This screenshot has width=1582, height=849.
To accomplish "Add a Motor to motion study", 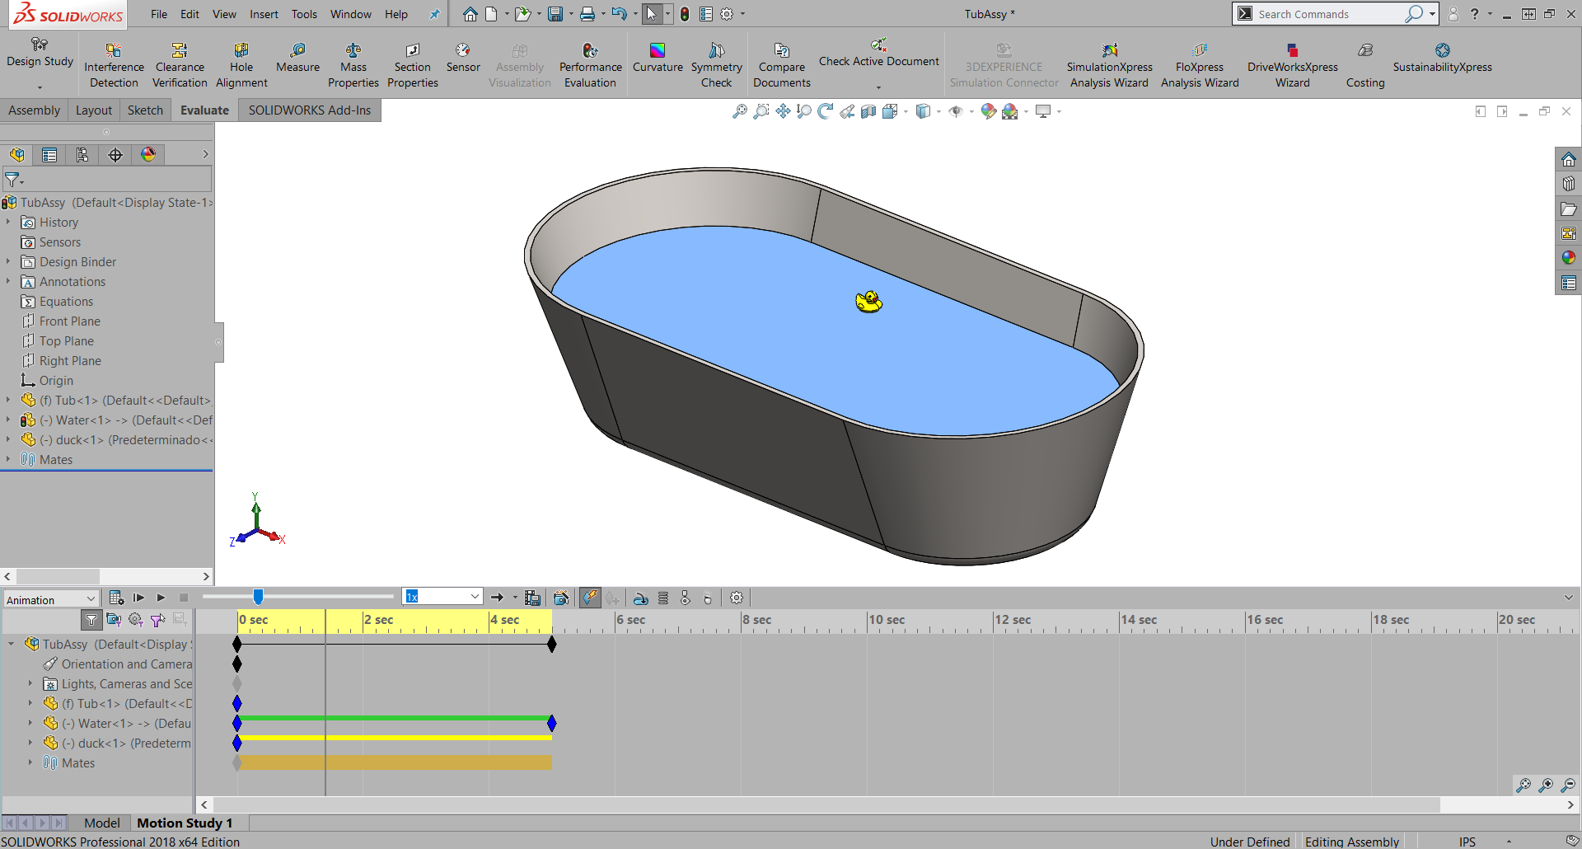I will point(641,598).
